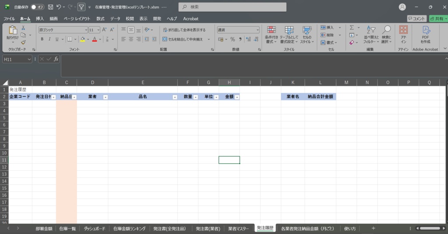Open filter dropdown for 数量 column
448x234 pixels.
click(196, 97)
